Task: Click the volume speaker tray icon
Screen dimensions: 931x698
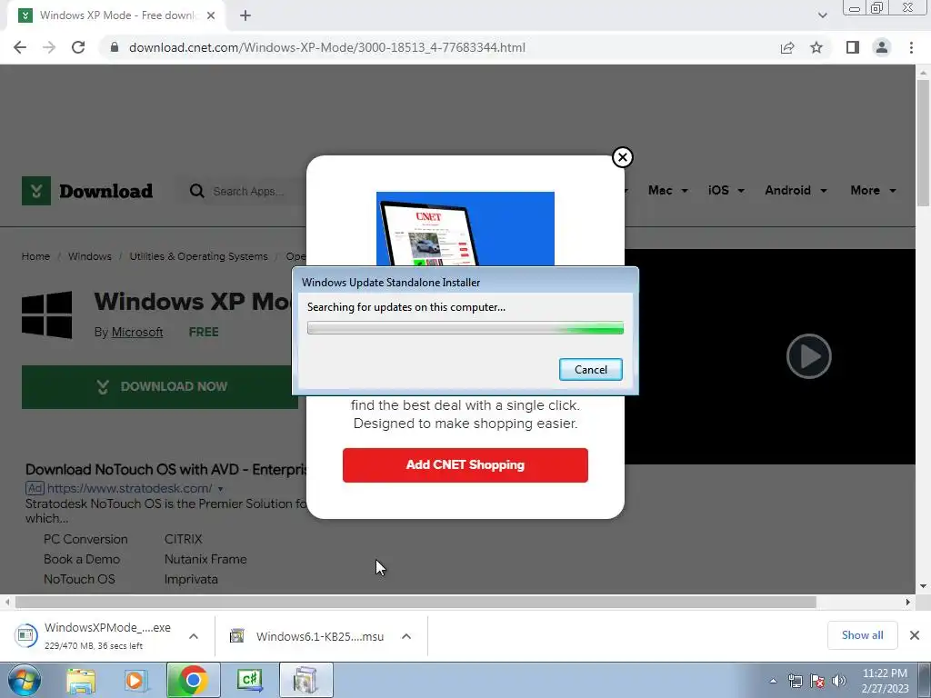Action: [x=839, y=681]
